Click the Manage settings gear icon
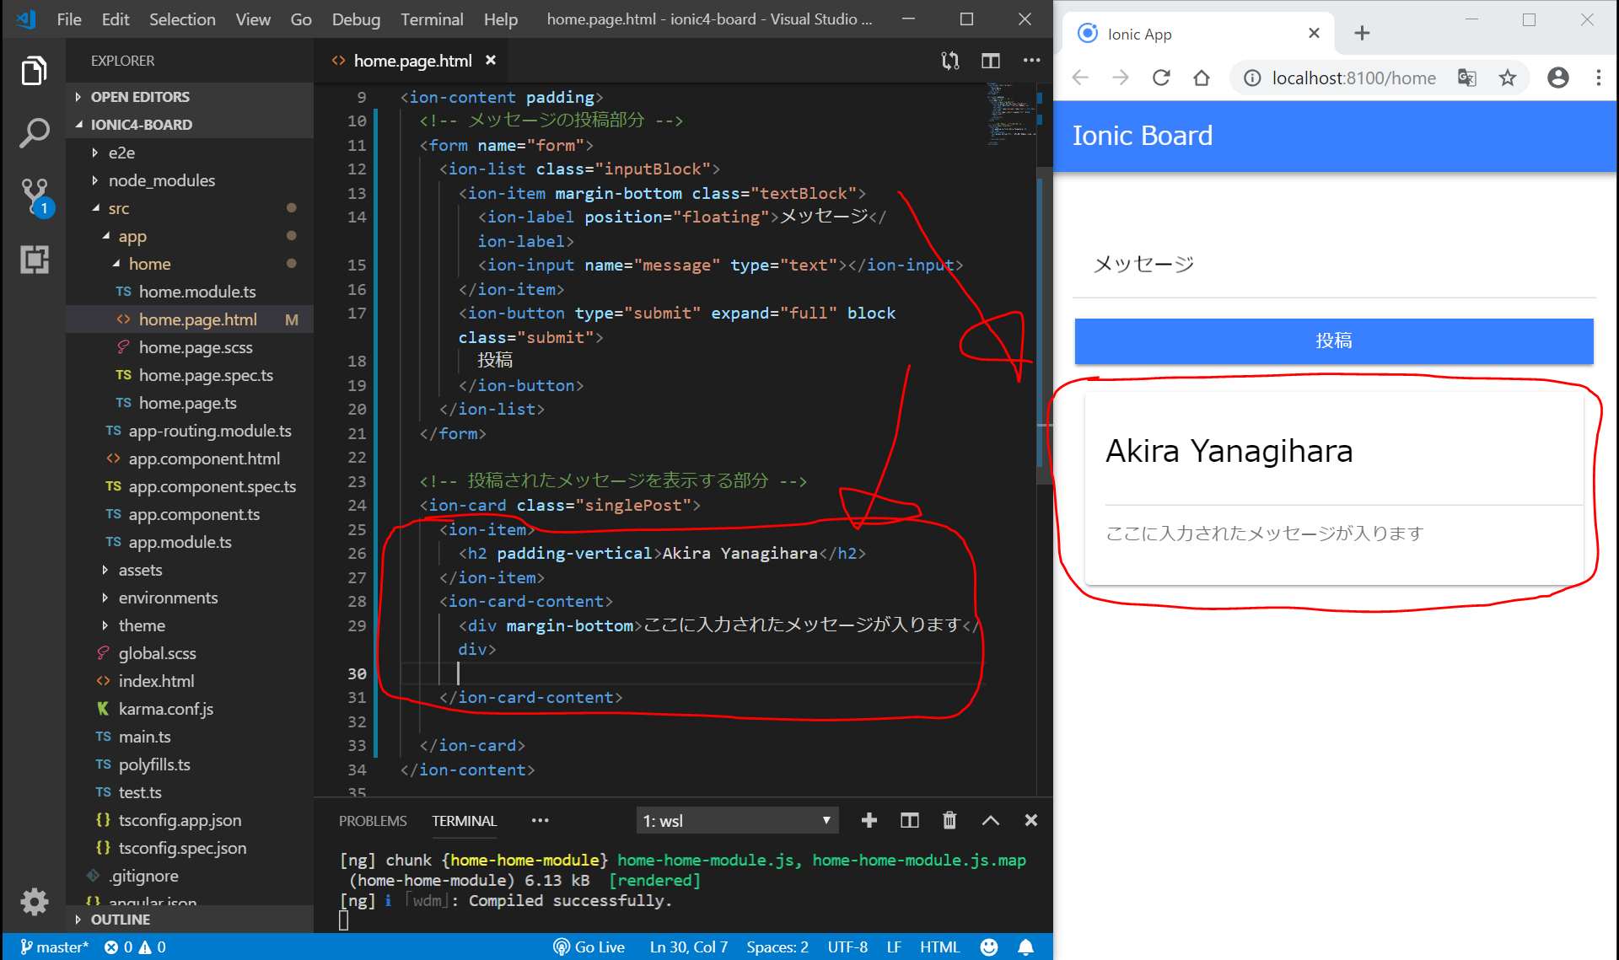This screenshot has height=960, width=1619. tap(34, 901)
